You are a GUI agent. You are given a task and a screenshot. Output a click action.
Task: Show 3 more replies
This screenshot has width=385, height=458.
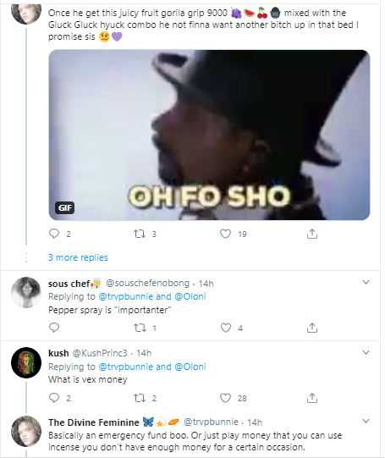coord(78,257)
